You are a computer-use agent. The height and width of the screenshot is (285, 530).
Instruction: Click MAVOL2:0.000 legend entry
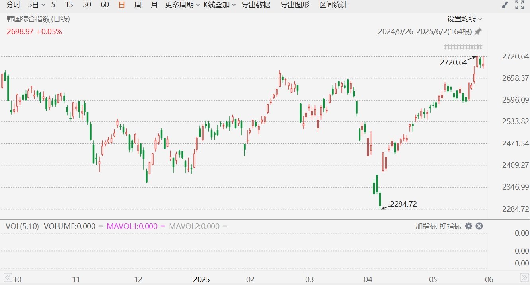point(194,226)
